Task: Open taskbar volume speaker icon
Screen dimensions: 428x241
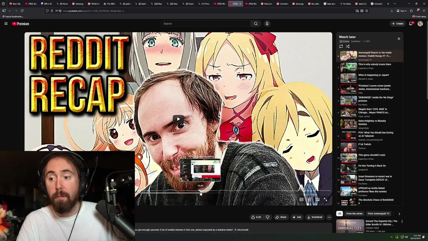Action: [x=406, y=237]
